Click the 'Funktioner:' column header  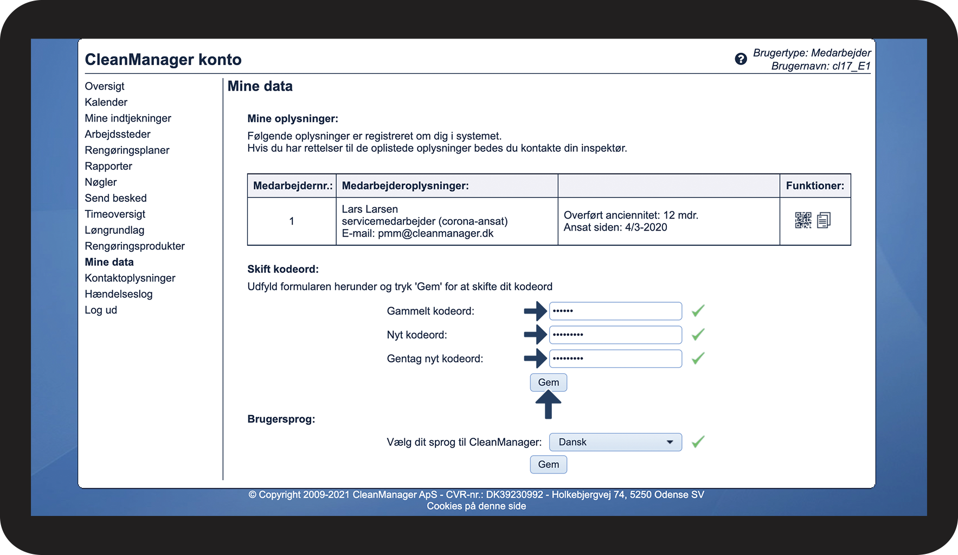pyautogui.click(x=815, y=186)
